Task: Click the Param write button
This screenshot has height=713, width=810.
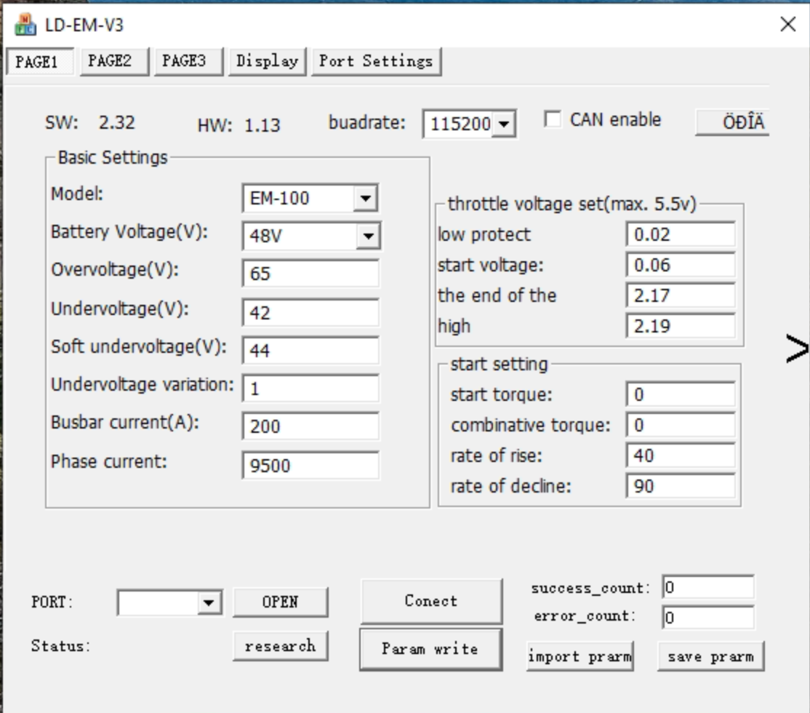Action: pyautogui.click(x=430, y=649)
